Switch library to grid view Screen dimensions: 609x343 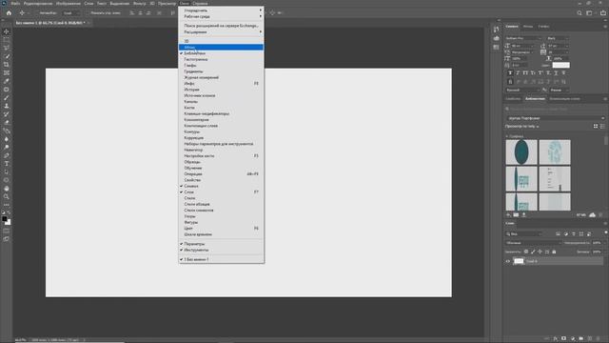coord(596,126)
